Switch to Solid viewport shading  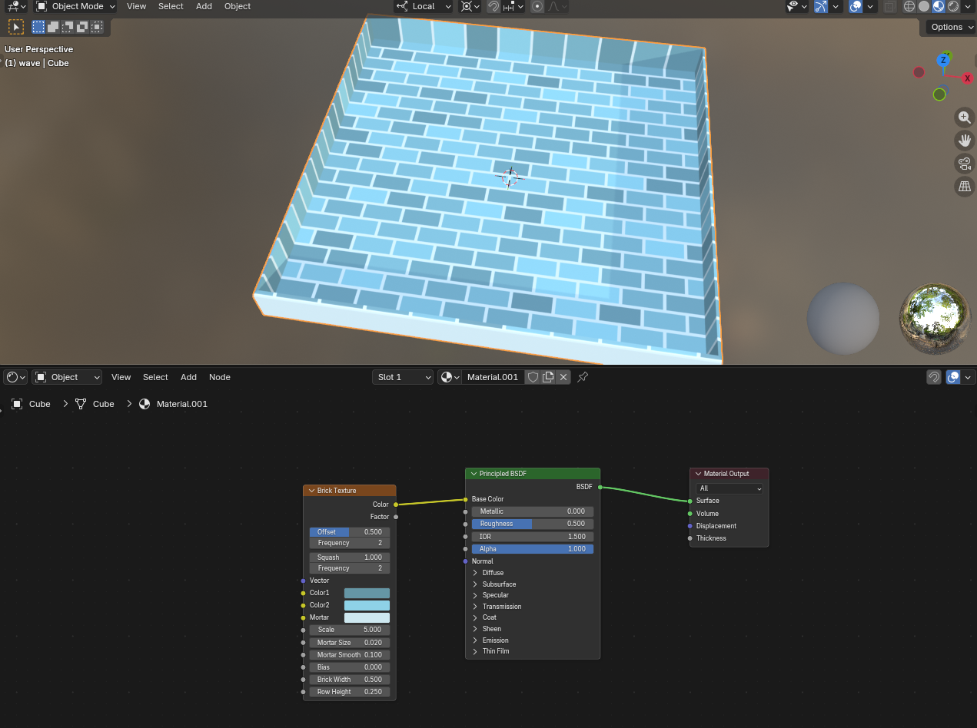(924, 6)
